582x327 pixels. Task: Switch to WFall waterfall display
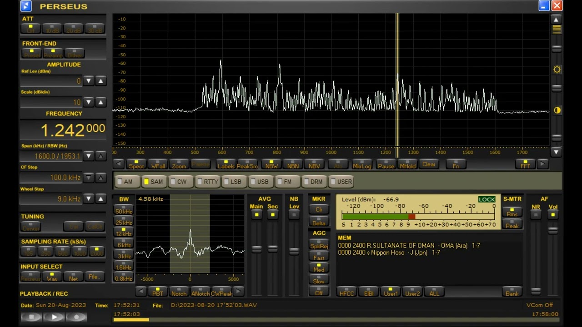coord(158,164)
